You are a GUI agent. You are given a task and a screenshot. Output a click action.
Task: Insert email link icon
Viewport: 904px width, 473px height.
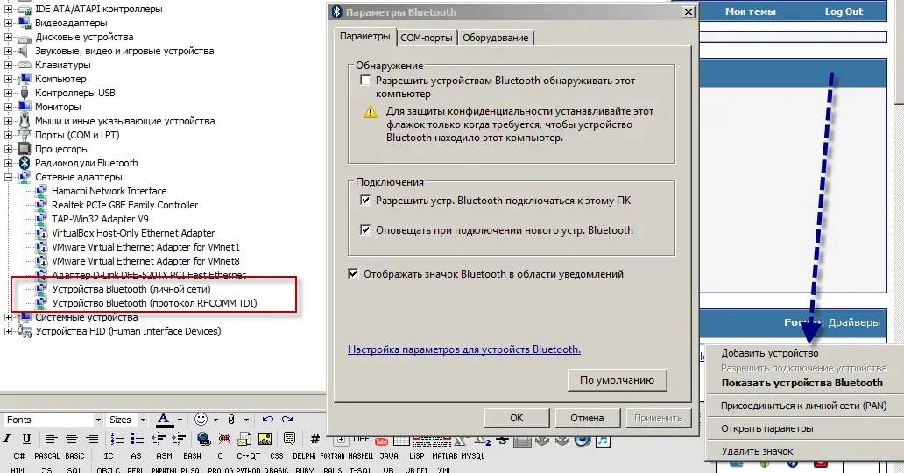[x=244, y=439]
